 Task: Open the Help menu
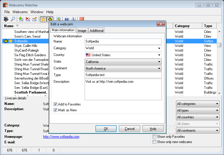pyautogui.click(x=50, y=12)
